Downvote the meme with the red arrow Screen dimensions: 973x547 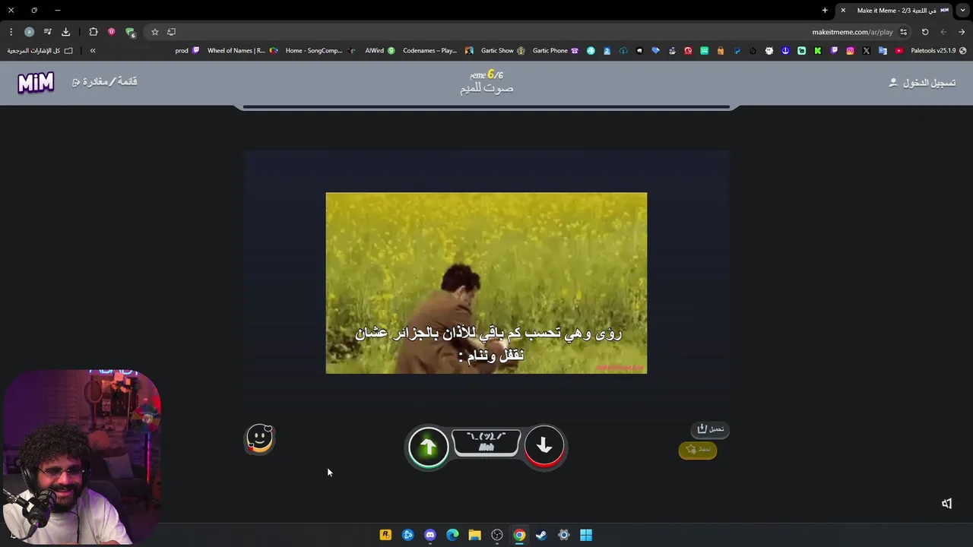click(544, 447)
